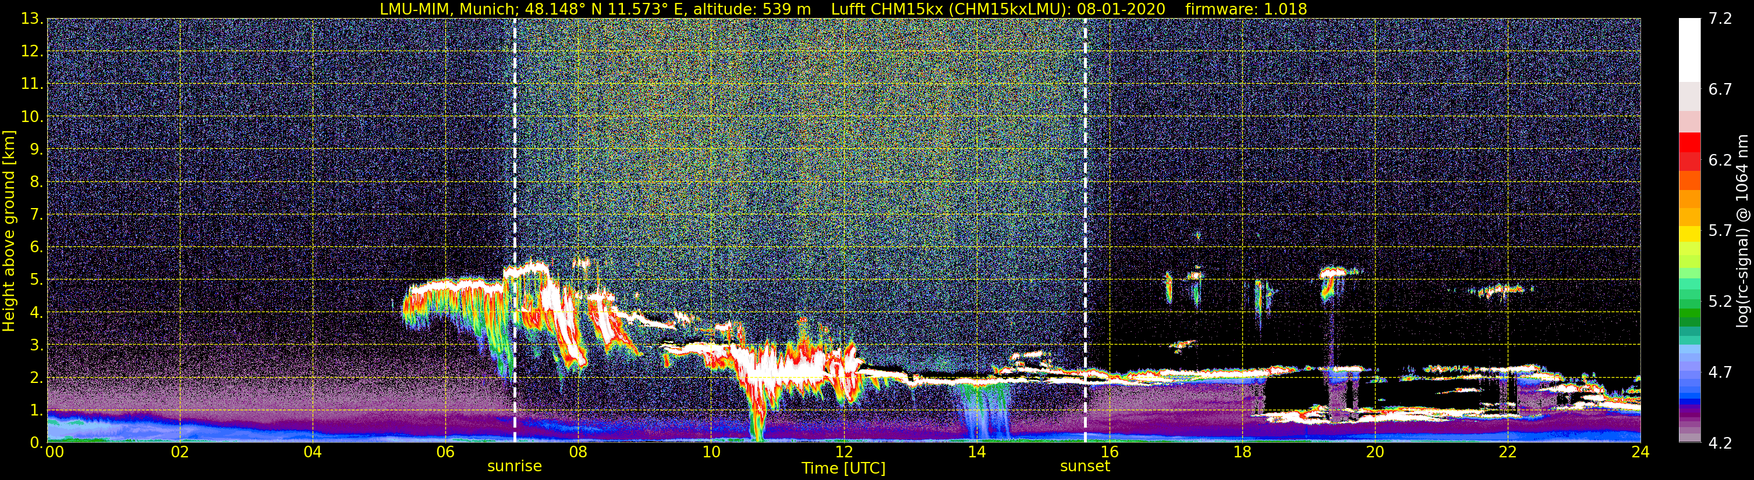1754x480 pixels.
Task: Click the '18' time axis tick label
Action: coord(1242,452)
